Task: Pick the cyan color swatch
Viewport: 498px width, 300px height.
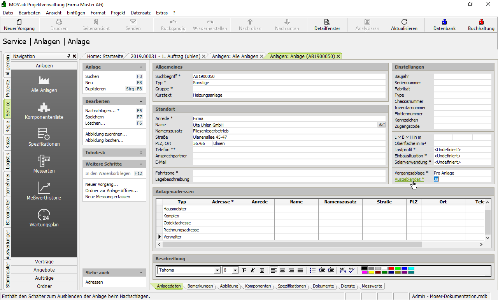Action: click(x=411, y=268)
